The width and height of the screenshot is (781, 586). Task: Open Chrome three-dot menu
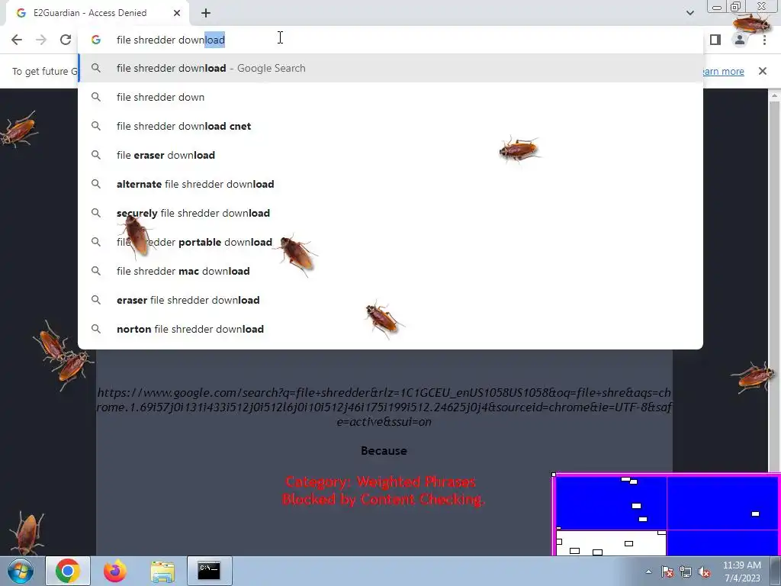(764, 40)
